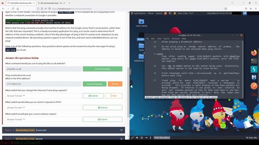This screenshot has height=145, width=259.
Task: Open the terminal Edit menu
Action: 153,39
